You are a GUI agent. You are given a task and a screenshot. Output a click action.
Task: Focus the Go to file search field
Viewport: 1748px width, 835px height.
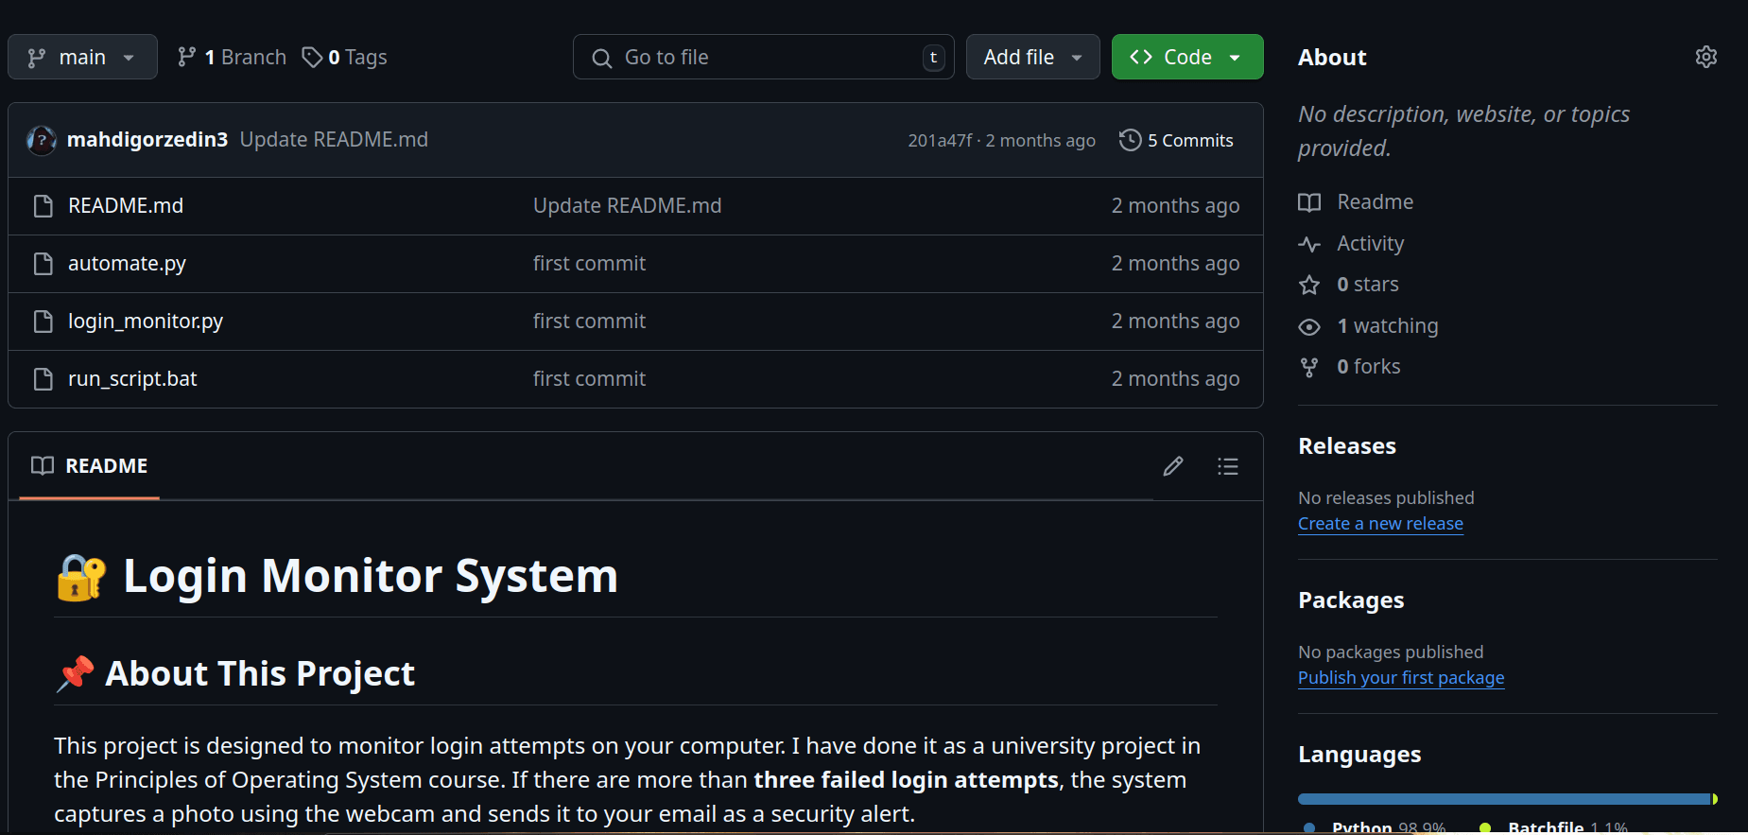(x=763, y=57)
